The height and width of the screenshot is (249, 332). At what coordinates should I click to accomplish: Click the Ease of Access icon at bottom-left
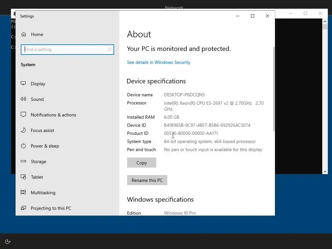point(8,242)
